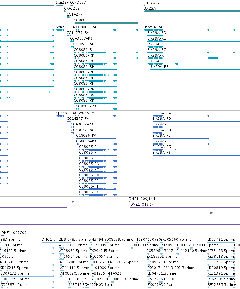240x289 pixels.
Task: Select the Btk29A gene label
Action: 150,8
